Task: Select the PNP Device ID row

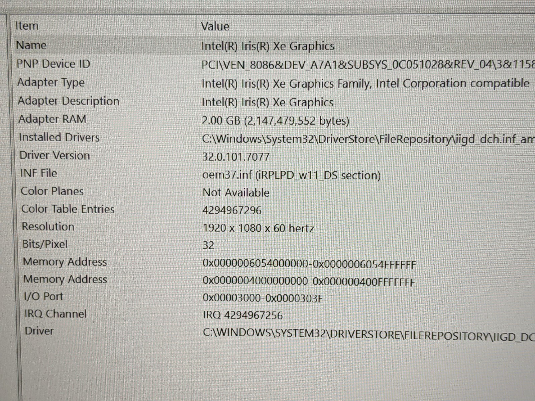Action: coord(53,64)
